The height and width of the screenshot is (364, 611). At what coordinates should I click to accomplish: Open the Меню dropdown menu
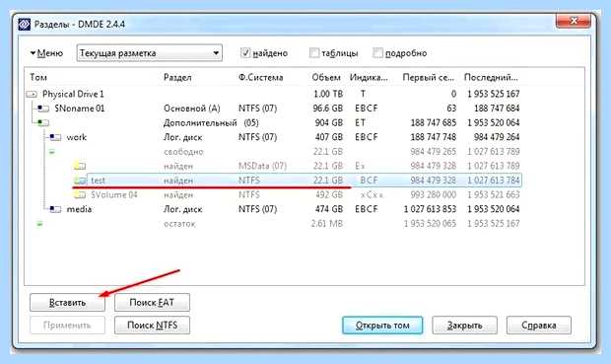pyautogui.click(x=46, y=53)
